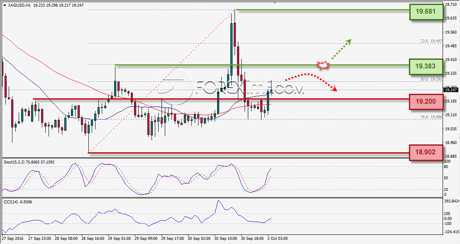Image resolution: width=460 pixels, height=244 pixels.
Task: Click price axis value 18.960
Action: [451, 142]
